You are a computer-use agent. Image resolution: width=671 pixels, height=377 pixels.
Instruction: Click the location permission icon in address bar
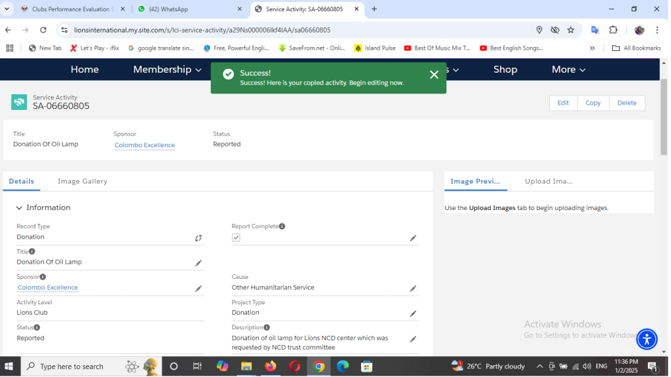coord(540,30)
